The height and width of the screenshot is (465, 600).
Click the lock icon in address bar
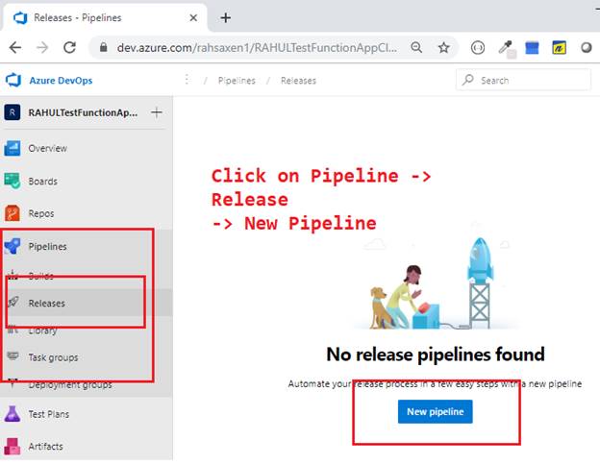click(x=103, y=47)
